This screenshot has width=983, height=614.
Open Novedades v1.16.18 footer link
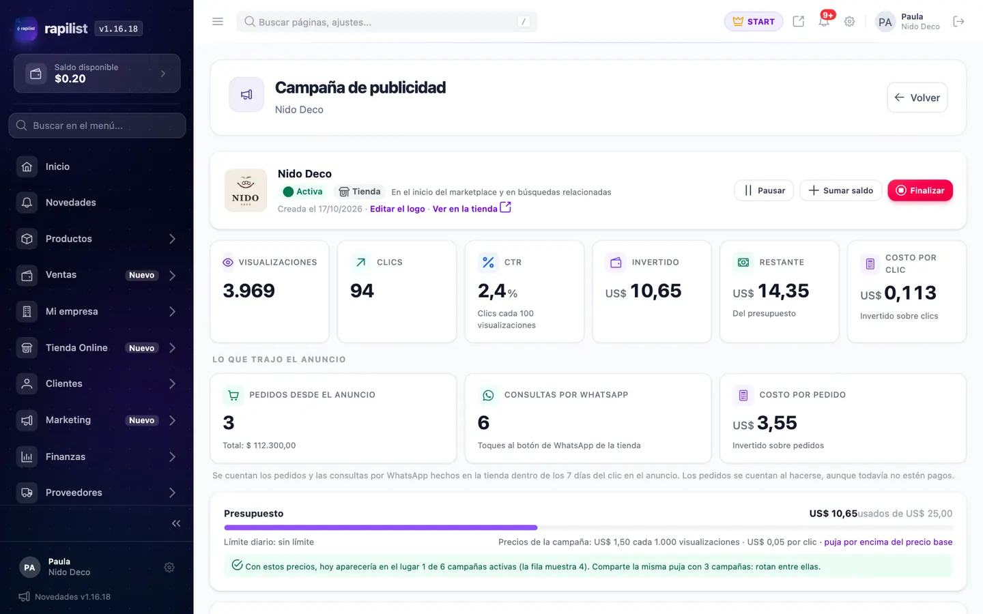(65, 597)
